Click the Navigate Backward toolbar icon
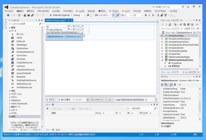206x140 pixels. coord(8,15)
